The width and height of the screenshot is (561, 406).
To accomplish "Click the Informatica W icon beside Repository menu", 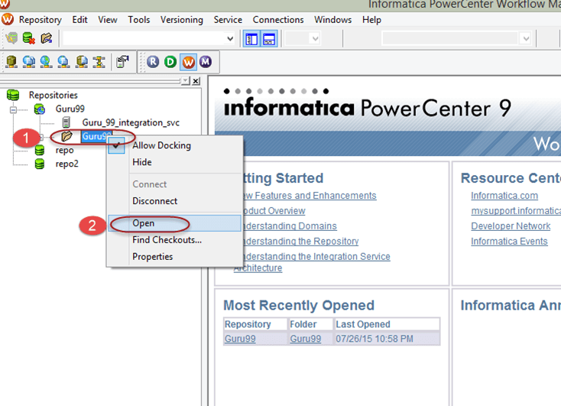I will (x=7, y=19).
